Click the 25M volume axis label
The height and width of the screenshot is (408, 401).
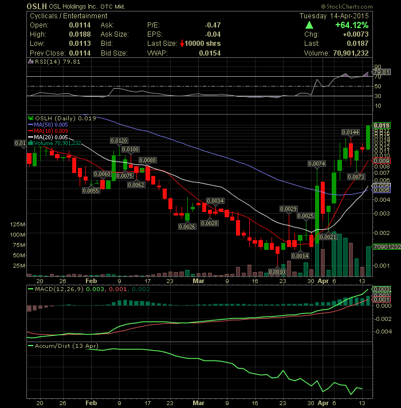pos(19,266)
